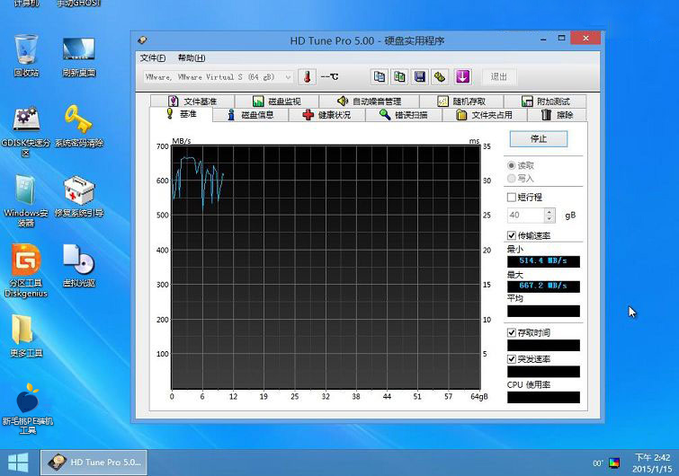
Task: Select the Read radio button
Action: point(512,165)
